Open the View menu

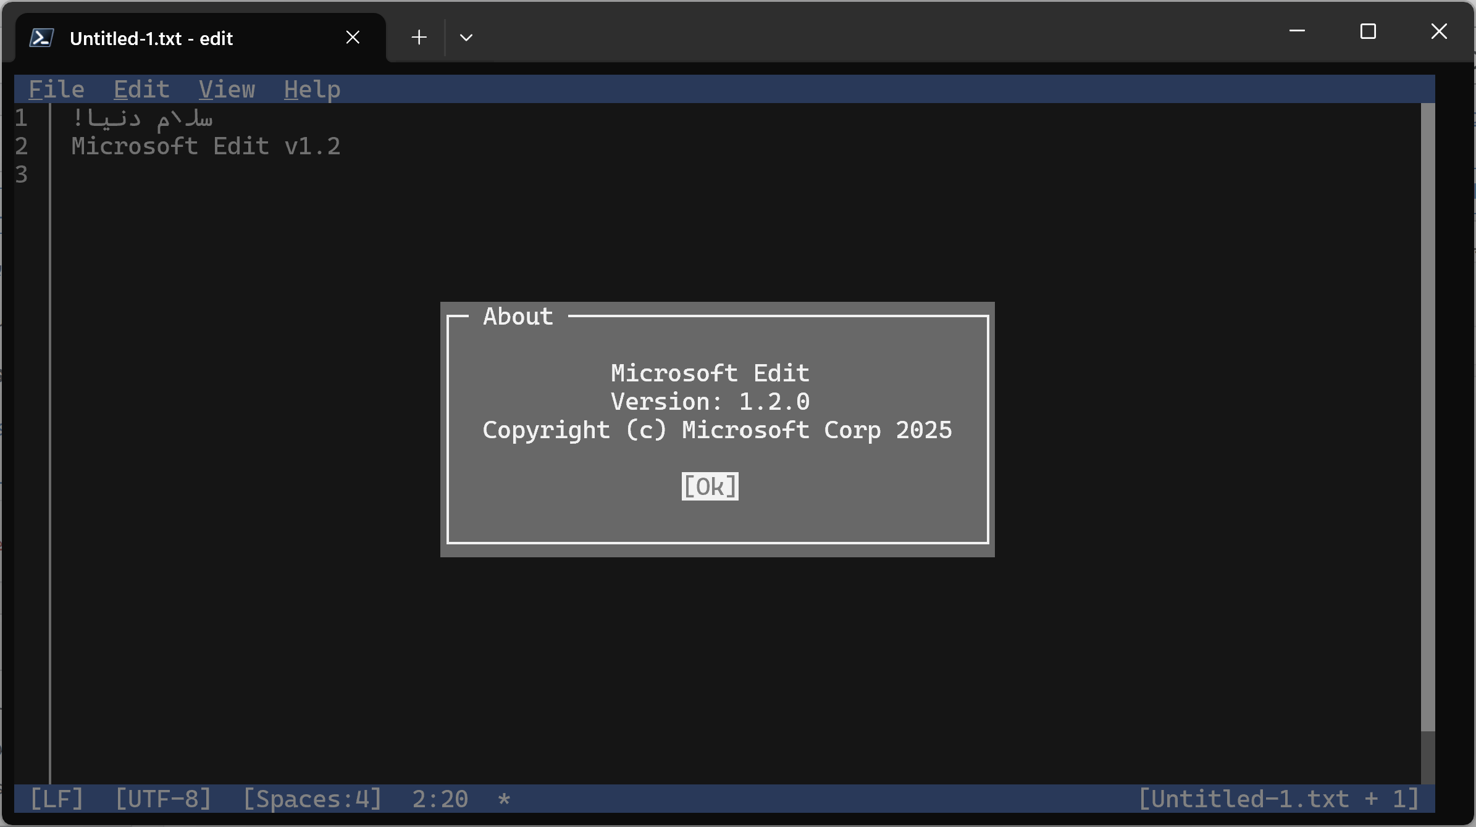(x=227, y=89)
